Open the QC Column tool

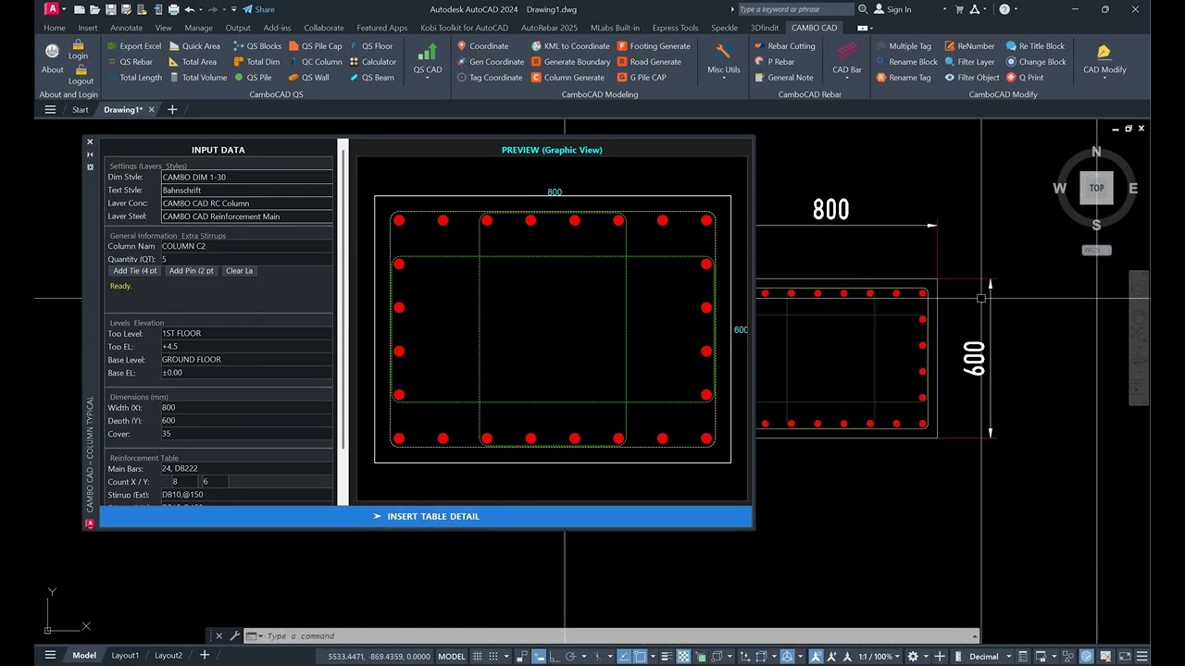[315, 62]
